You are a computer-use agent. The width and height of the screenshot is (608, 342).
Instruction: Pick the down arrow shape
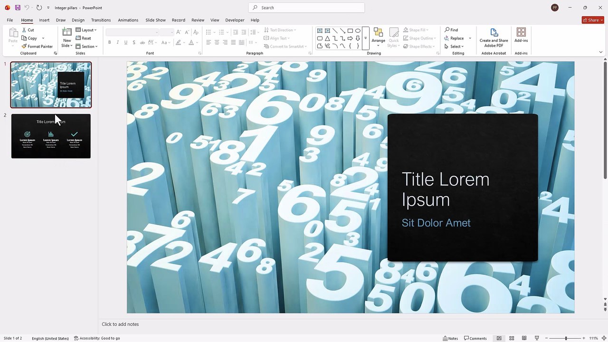[358, 38]
